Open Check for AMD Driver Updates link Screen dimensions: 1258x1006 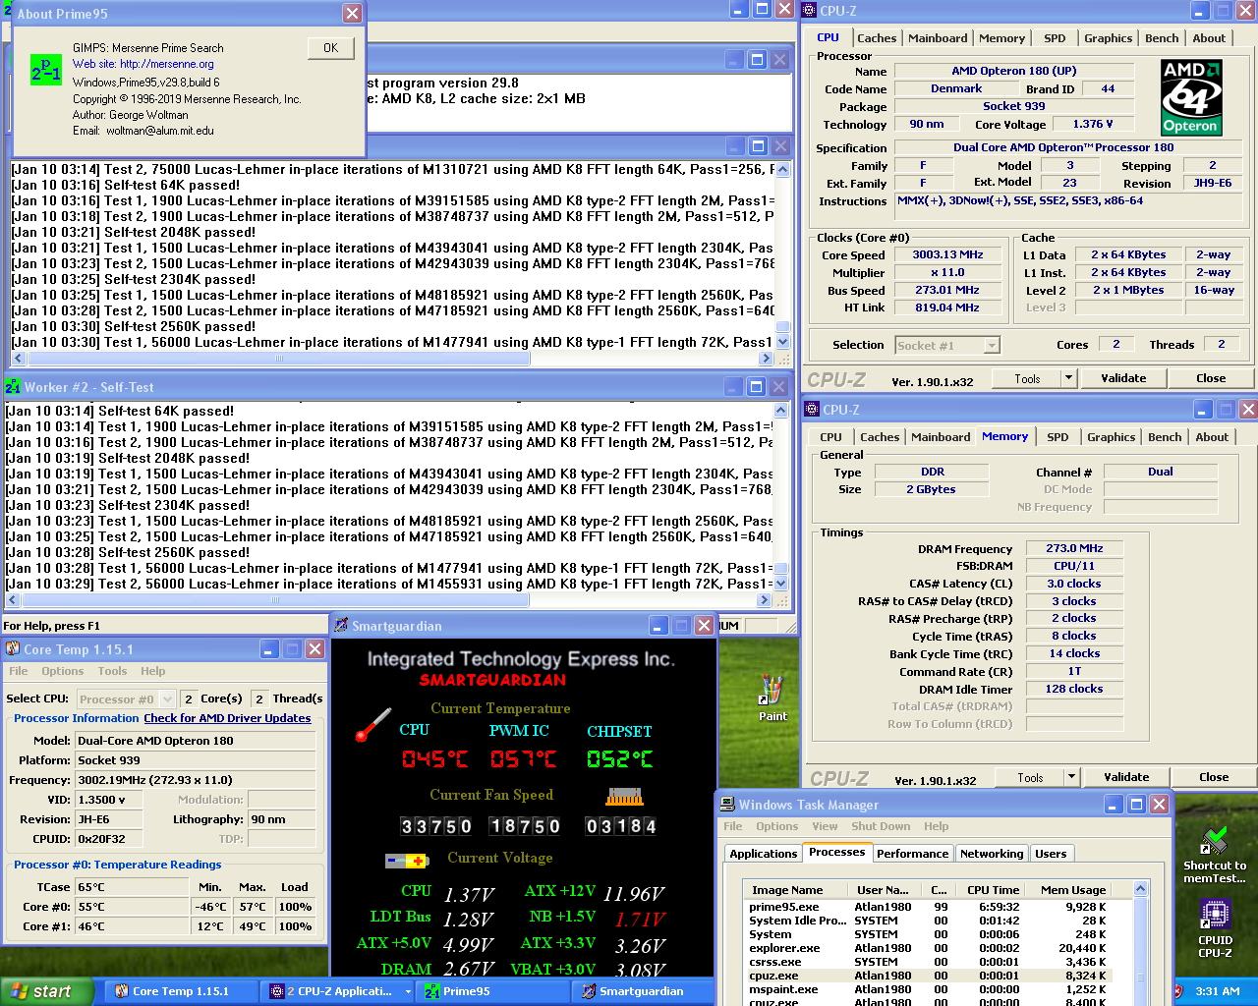pos(227,718)
